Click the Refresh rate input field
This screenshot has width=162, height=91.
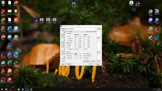(77, 54)
